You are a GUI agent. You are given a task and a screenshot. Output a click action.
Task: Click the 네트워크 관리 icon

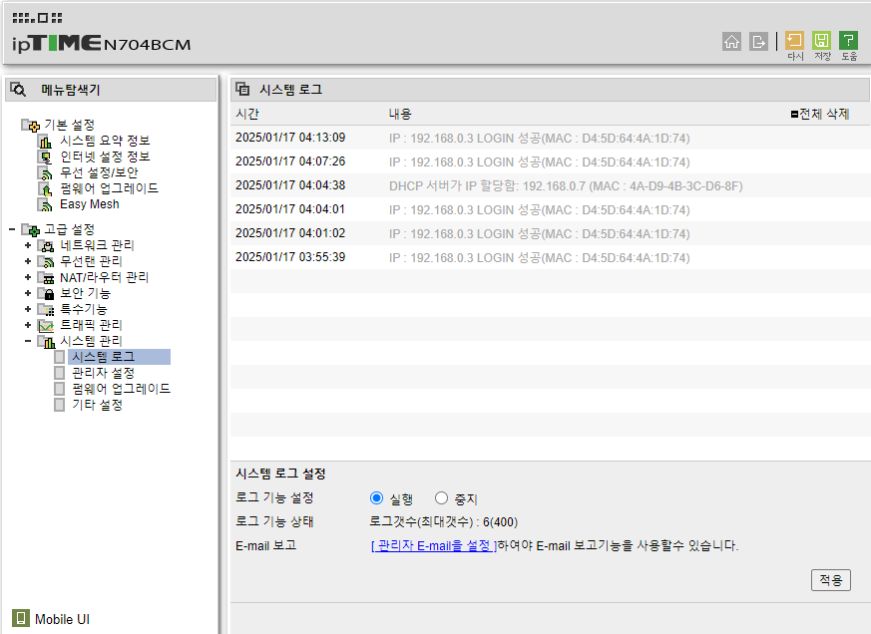pos(46,245)
